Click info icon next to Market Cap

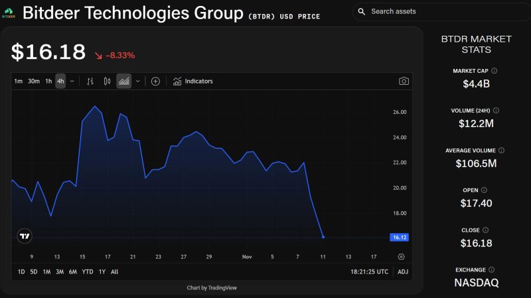[x=494, y=70]
